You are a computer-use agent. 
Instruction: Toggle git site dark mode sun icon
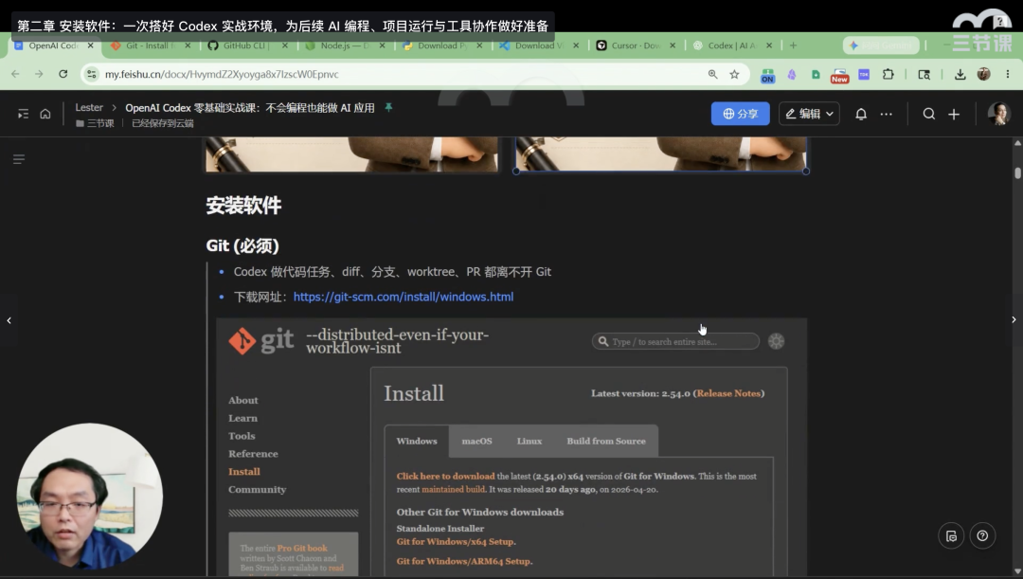coord(777,341)
